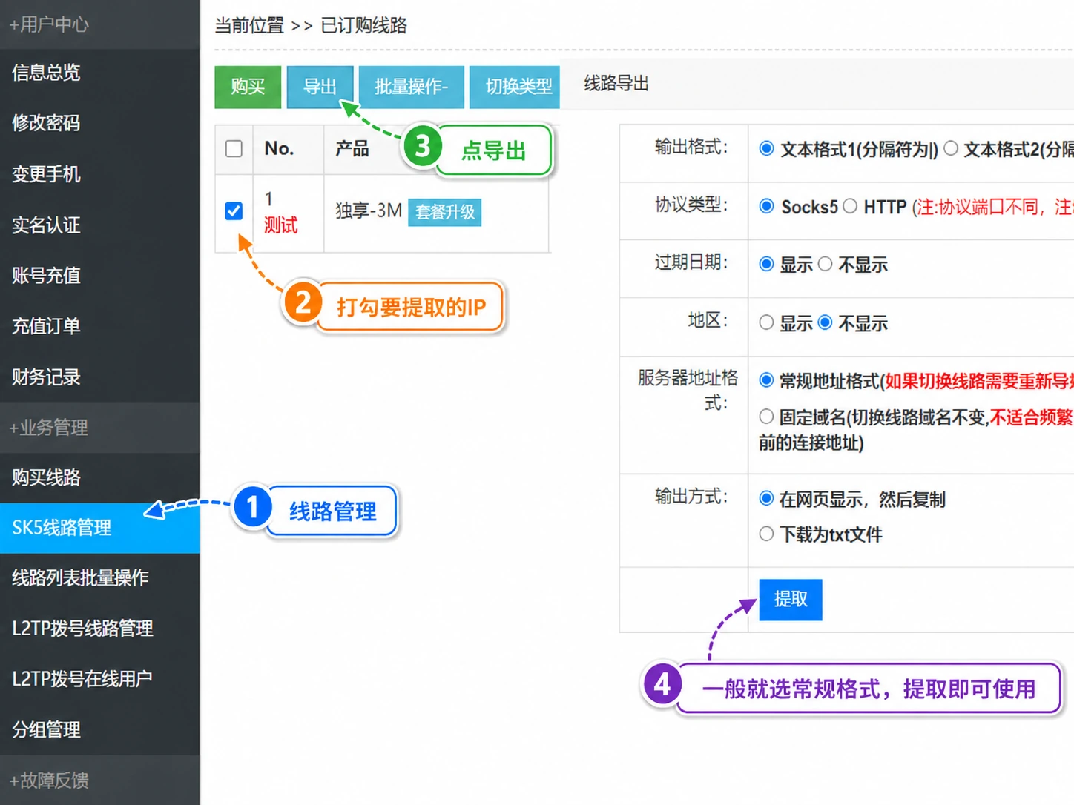
Task: Click the 导出 export button
Action: coord(320,87)
